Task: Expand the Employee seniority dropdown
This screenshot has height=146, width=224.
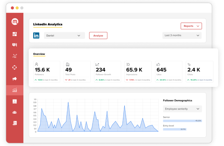Action: 182,109
